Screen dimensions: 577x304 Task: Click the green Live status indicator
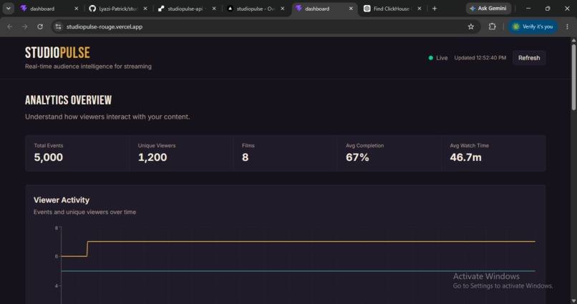pyautogui.click(x=438, y=58)
